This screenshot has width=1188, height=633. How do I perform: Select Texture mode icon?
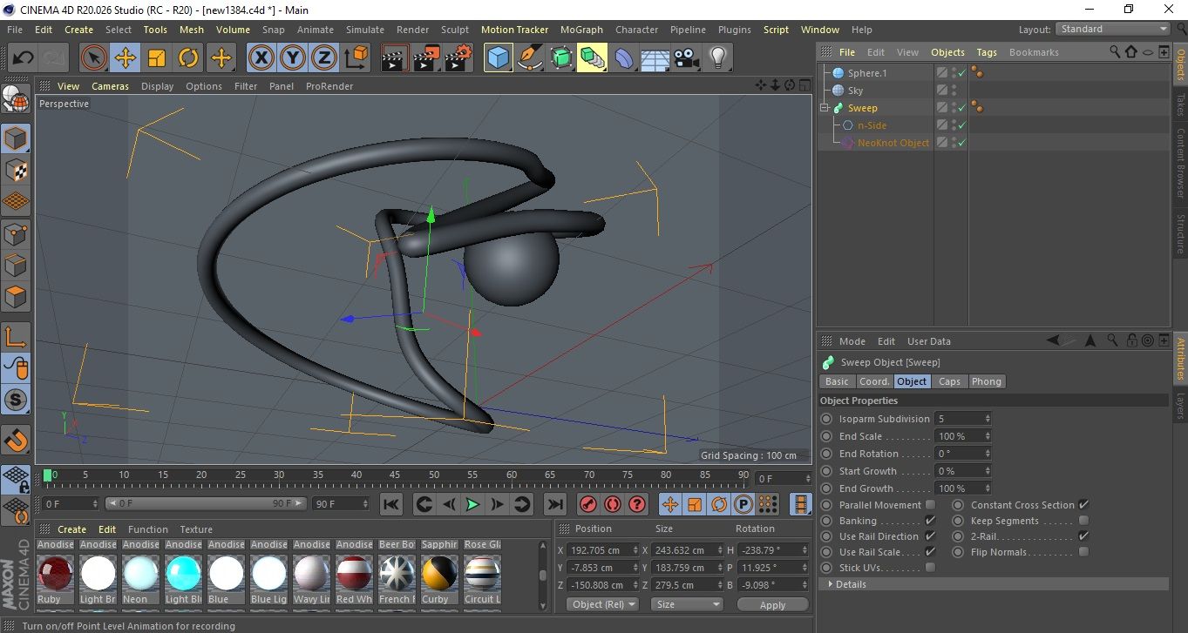pyautogui.click(x=16, y=170)
